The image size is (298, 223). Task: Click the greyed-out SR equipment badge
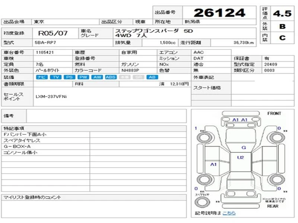tap(139, 77)
